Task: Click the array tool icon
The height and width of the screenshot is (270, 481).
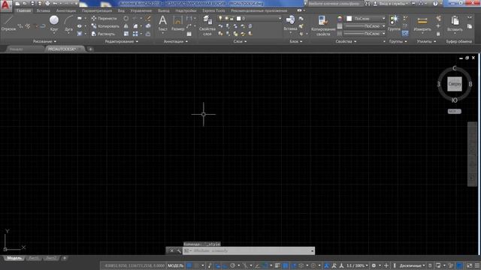Action: (x=135, y=34)
